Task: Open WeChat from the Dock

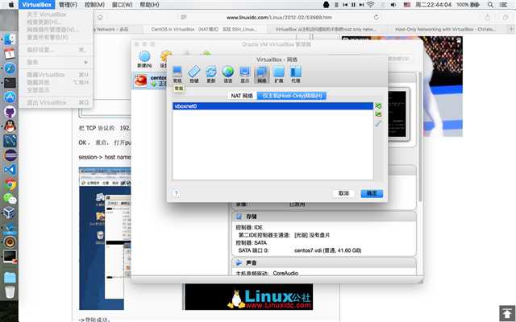Action: (x=10, y=199)
